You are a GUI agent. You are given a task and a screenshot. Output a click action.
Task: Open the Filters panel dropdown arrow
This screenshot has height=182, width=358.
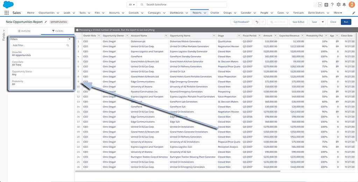pos(69,39)
